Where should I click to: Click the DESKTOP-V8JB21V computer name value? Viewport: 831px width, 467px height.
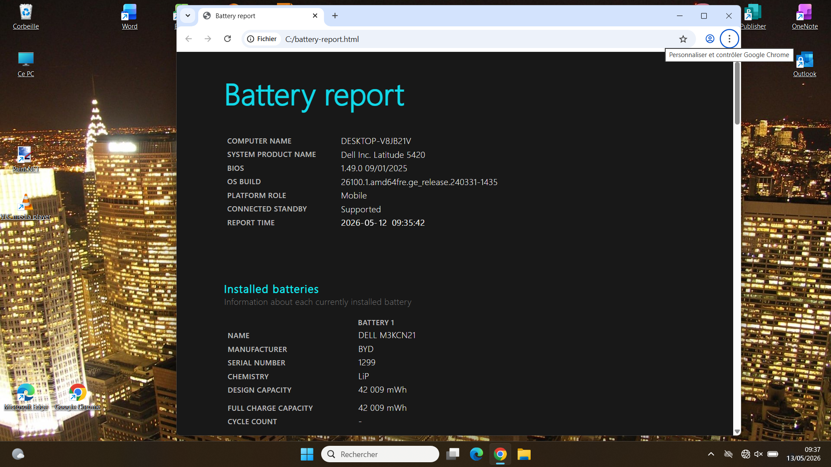(x=376, y=141)
